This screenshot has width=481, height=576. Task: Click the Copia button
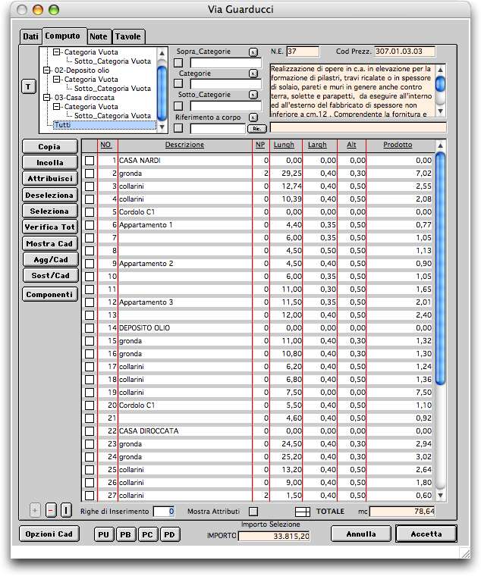(49, 146)
